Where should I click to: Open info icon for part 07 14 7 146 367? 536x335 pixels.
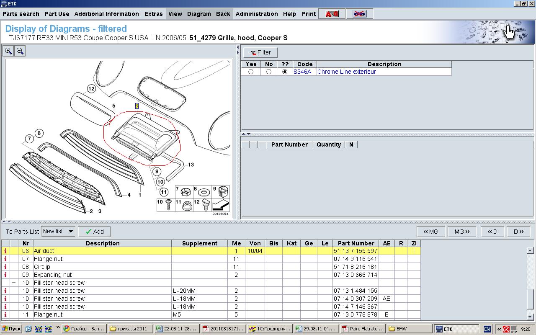click(x=5, y=307)
